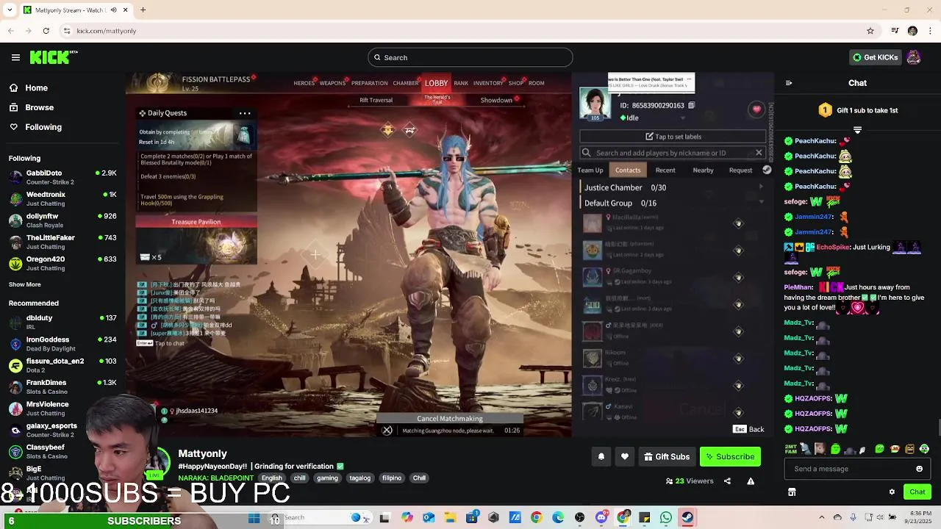This screenshot has height=529, width=941.
Task: Click the Cancel Matchmaking button
Action: coord(450,419)
